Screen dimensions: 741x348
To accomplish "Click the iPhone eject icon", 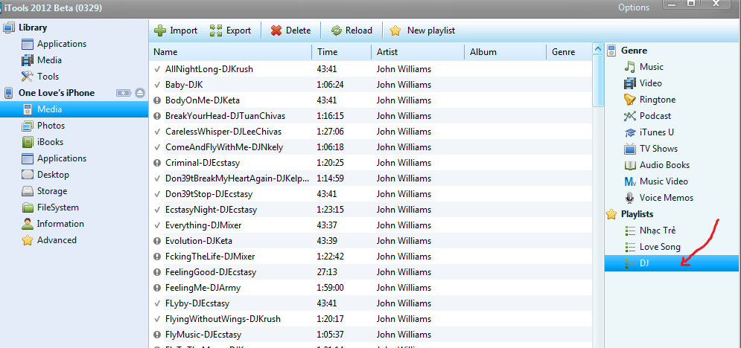I will [x=139, y=93].
